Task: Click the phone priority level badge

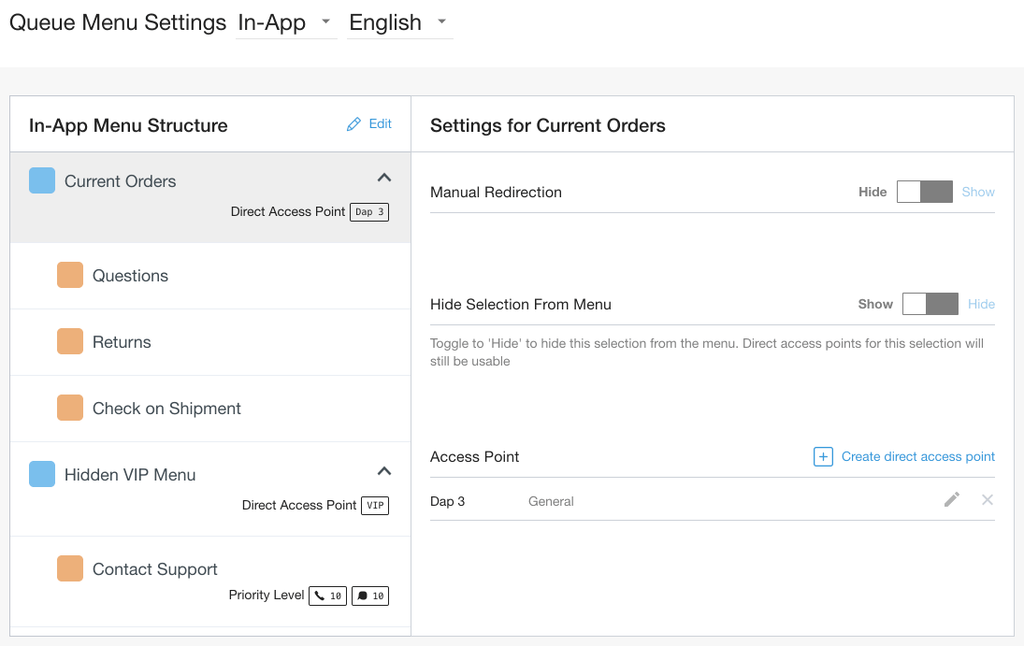Action: click(x=328, y=596)
